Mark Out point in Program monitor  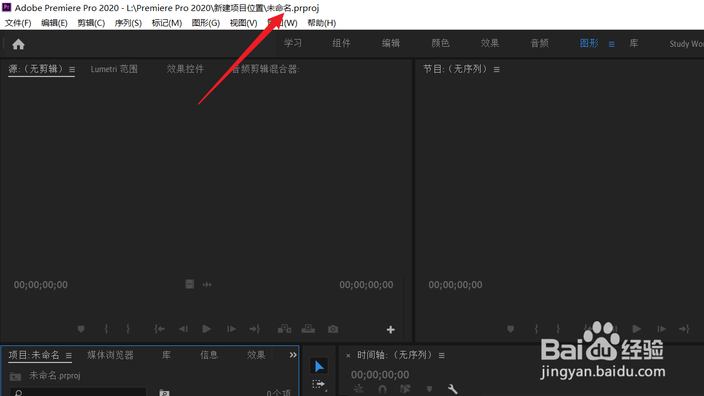pos(558,329)
